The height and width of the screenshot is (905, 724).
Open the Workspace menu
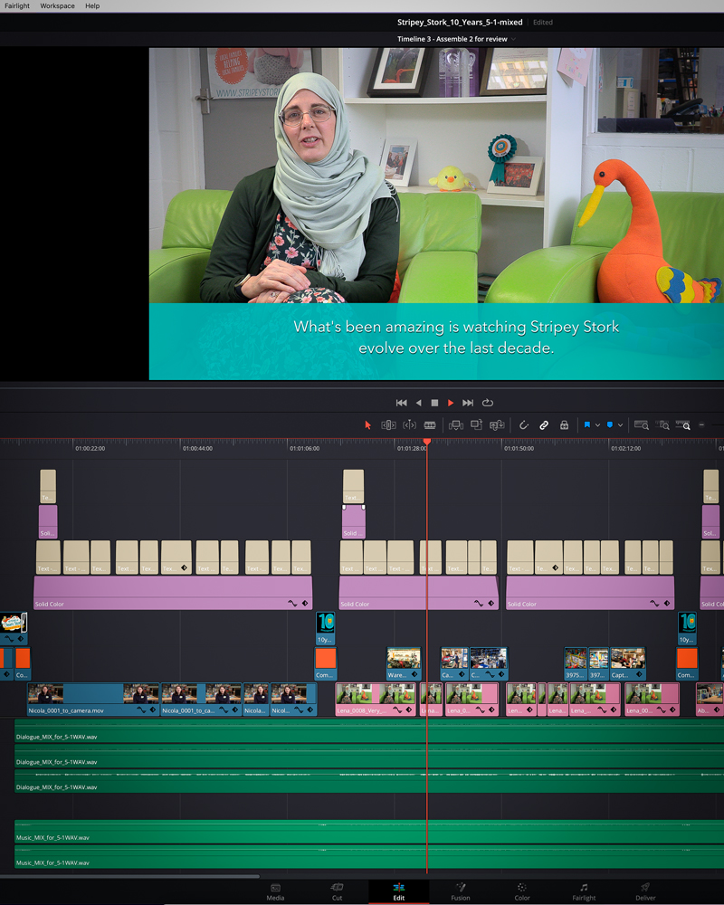click(57, 5)
